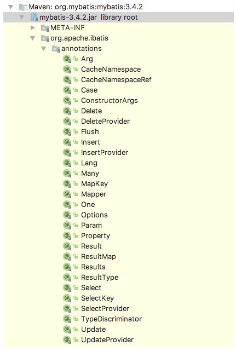Click the META-INF folder icon

(x=45, y=28)
